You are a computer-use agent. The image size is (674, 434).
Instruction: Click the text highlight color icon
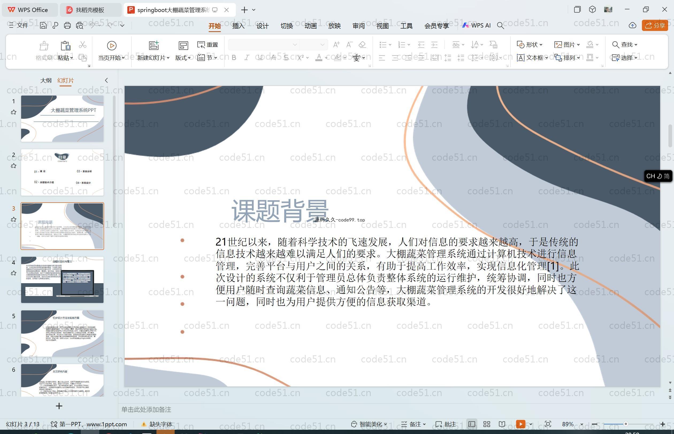(338, 58)
